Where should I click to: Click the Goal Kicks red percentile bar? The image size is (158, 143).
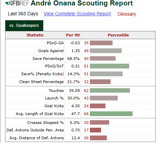(98, 106)
